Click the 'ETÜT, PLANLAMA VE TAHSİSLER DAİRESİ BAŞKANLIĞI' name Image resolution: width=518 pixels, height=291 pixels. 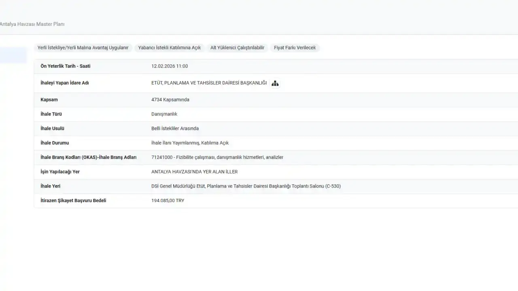pos(209,83)
